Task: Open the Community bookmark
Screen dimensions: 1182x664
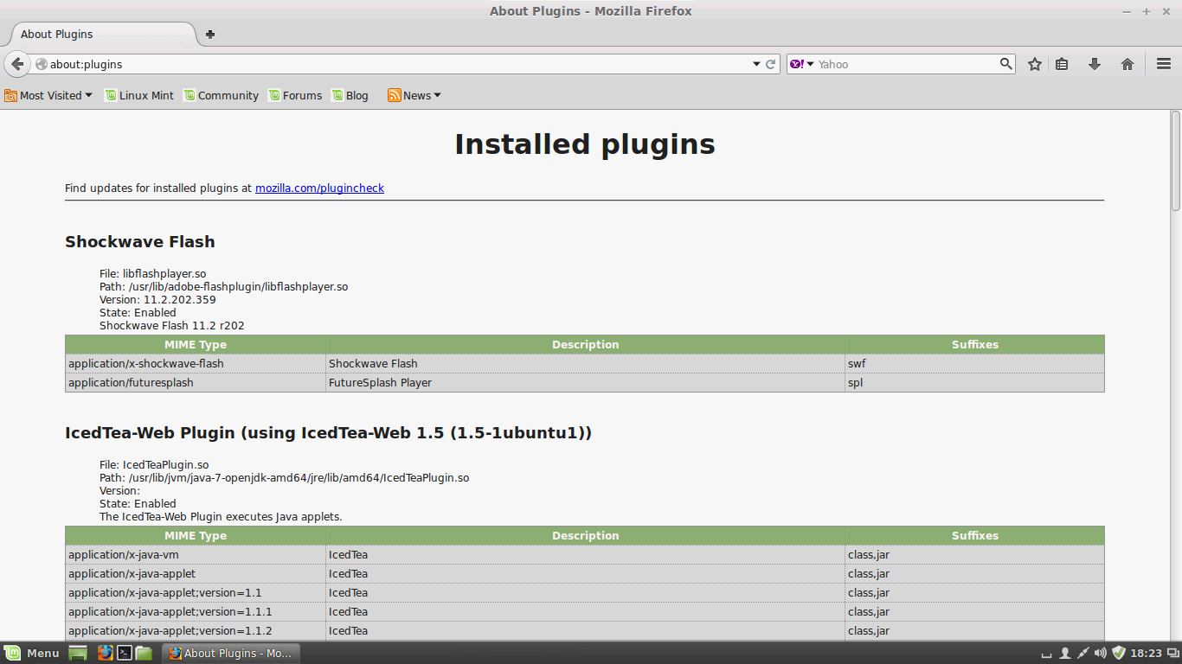Action: coord(221,95)
